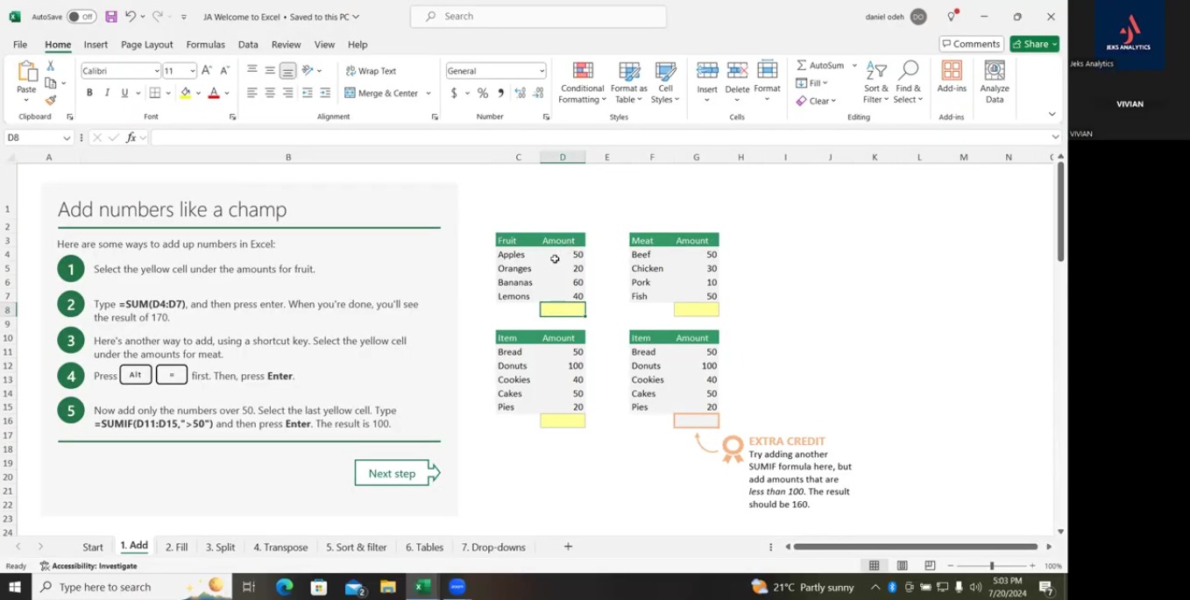Expand the Name Box dropdown arrow
This screenshot has height=600, width=1190.
click(67, 138)
